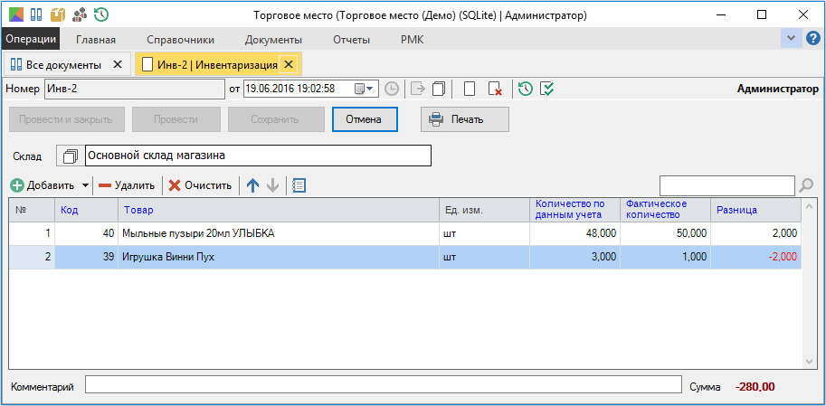Click the goods box icon in title bar
The image size is (826, 406).
[57, 14]
